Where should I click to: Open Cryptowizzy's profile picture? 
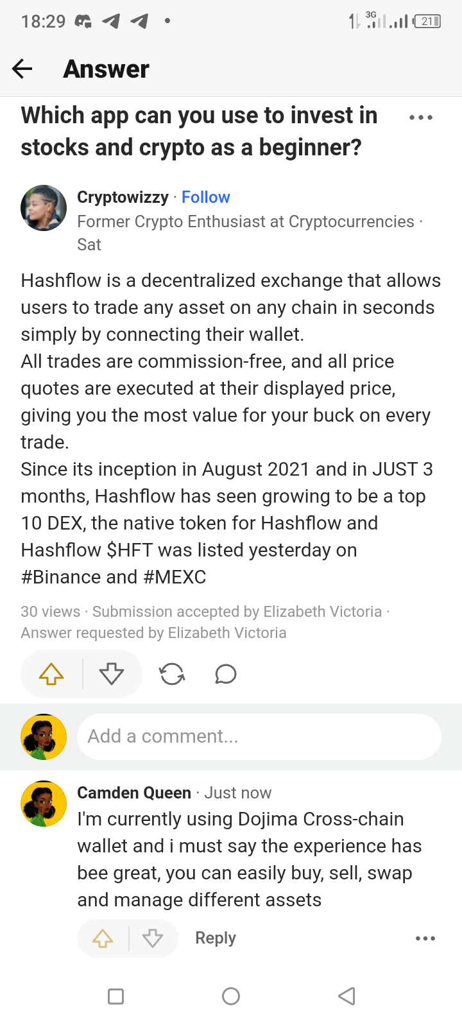[x=44, y=208]
